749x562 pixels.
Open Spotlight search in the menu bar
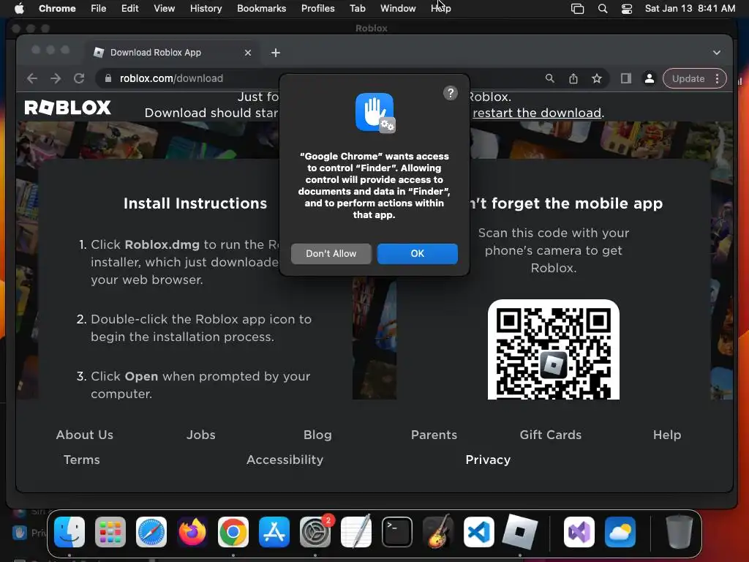tap(603, 8)
